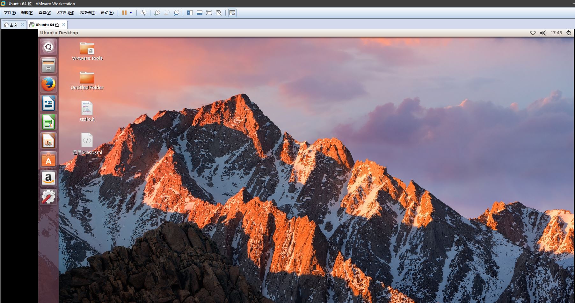The image size is (575, 303).
Task: Pause the virtual machine with the orange pause button
Action: pyautogui.click(x=124, y=13)
